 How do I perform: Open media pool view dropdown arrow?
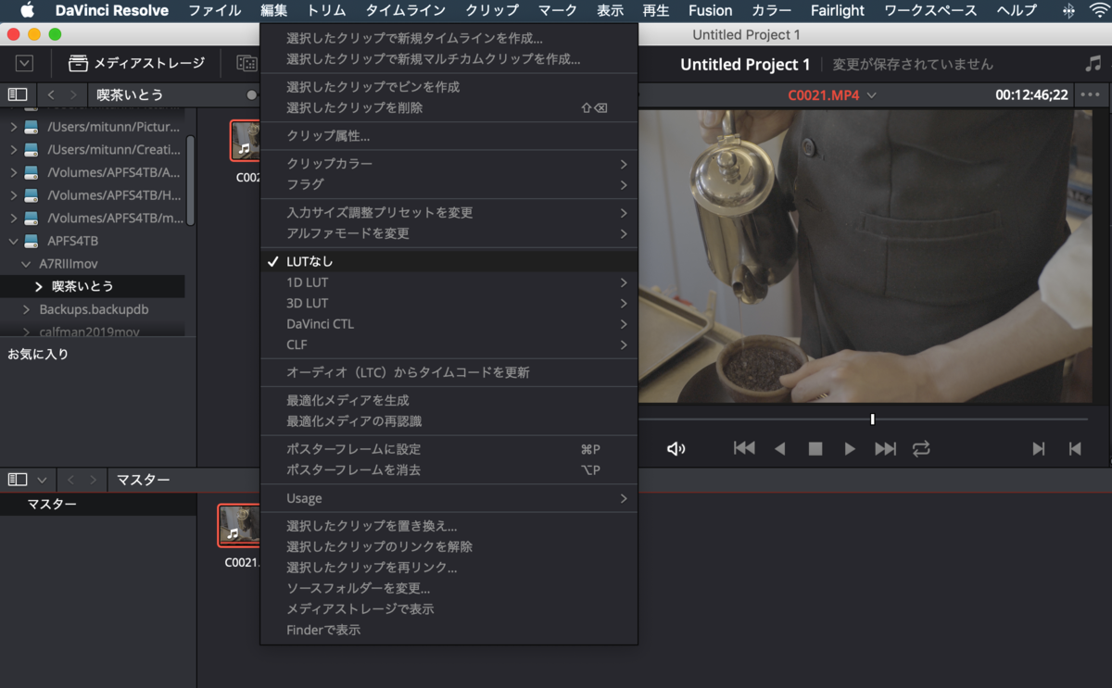(42, 480)
